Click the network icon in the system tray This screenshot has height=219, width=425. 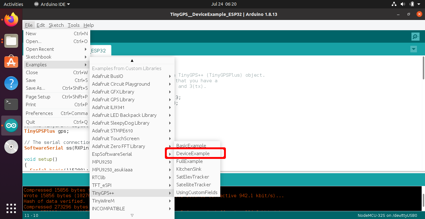(394, 4)
